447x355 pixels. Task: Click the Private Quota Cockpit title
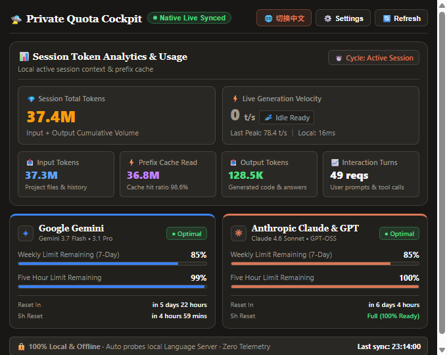pyautogui.click(x=84, y=19)
